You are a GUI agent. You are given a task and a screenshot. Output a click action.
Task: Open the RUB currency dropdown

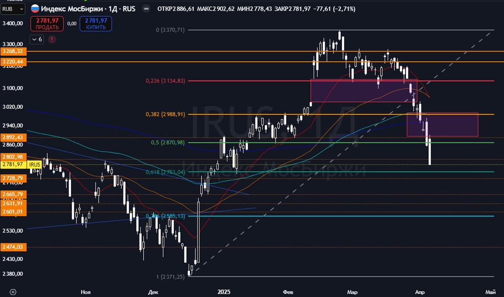[x=13, y=8]
